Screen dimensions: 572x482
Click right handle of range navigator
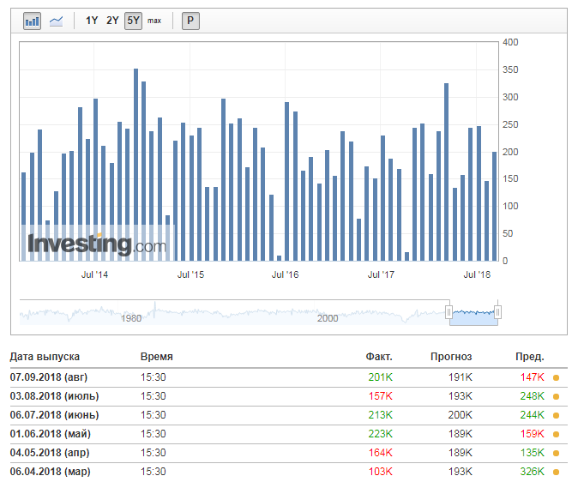coord(497,312)
